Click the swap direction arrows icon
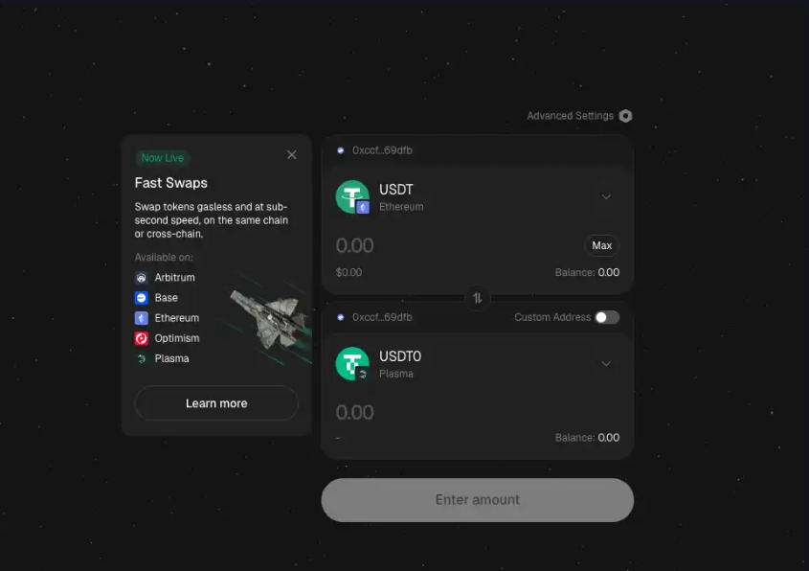 477,298
